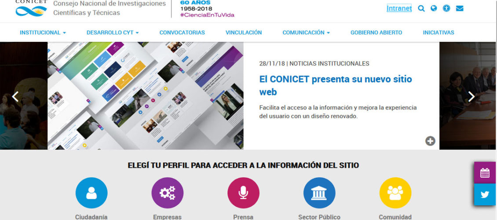Expand the Comunicación dropdown menu
The image size is (497, 220).
pyautogui.click(x=306, y=32)
